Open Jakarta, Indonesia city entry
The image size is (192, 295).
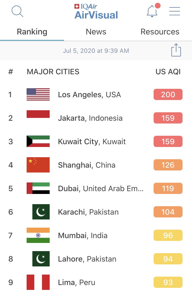pos(90,118)
